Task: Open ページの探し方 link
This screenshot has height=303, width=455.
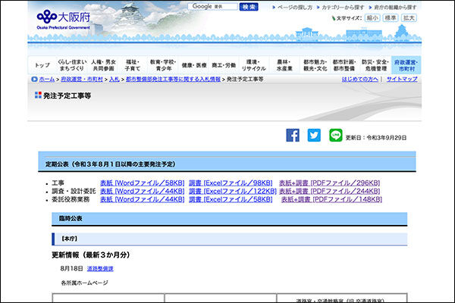Action: 294,8
